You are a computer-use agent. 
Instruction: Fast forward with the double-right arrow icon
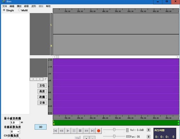pyautogui.click(x=86, y=131)
